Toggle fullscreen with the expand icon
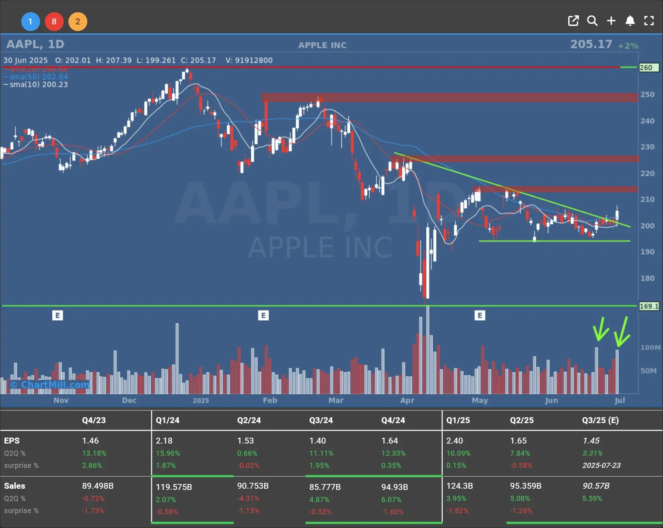Image resolution: width=663 pixels, height=528 pixels. point(649,21)
